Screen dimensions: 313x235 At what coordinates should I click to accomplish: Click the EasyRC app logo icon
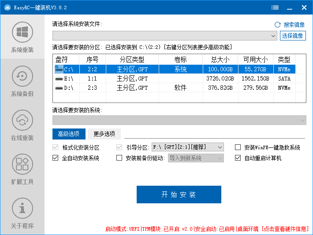[7, 7]
